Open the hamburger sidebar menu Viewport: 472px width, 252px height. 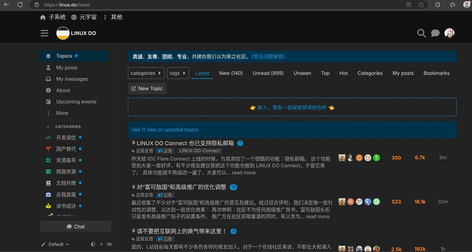coord(44,33)
